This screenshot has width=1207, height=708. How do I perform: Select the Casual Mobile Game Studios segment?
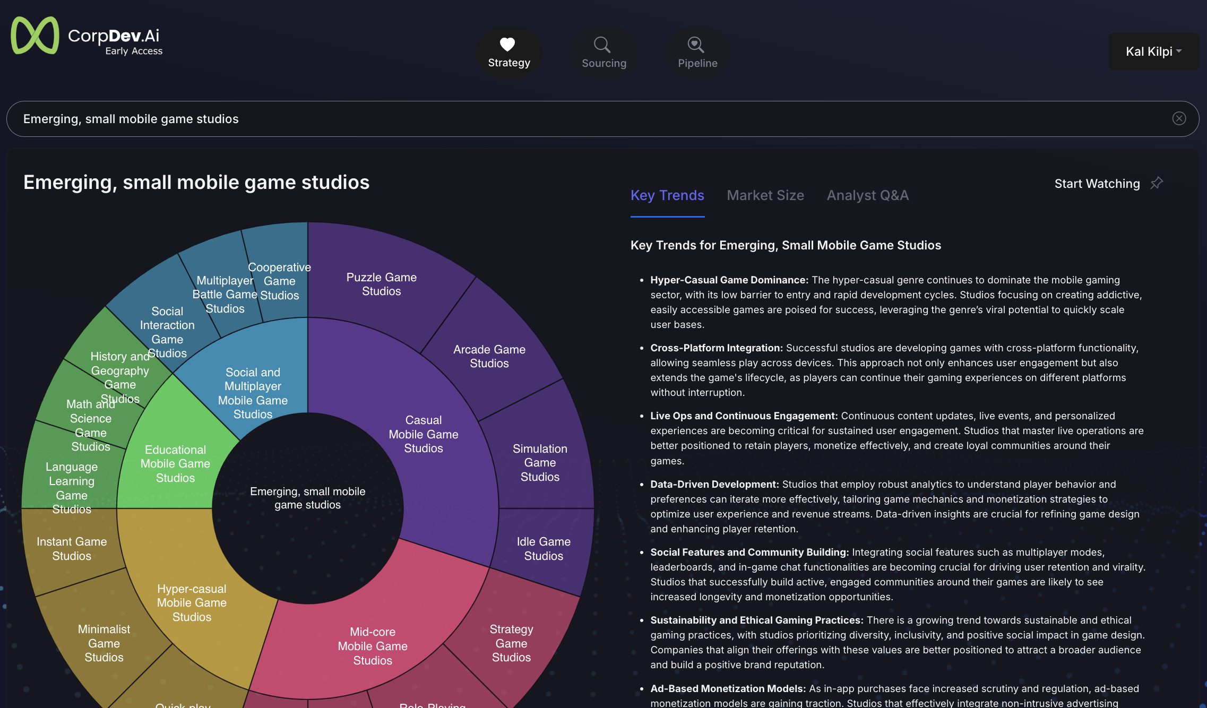coord(423,434)
